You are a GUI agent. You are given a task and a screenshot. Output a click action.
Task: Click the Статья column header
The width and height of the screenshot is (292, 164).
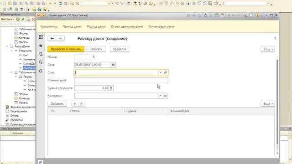[95, 111]
